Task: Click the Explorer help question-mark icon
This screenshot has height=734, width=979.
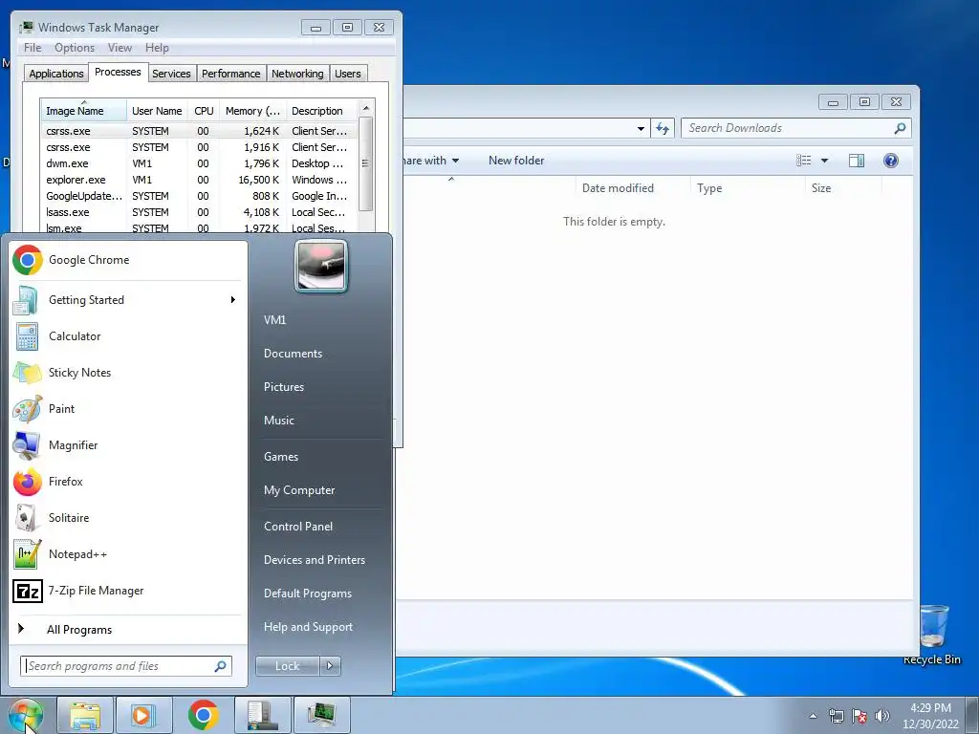Action: coord(891,161)
